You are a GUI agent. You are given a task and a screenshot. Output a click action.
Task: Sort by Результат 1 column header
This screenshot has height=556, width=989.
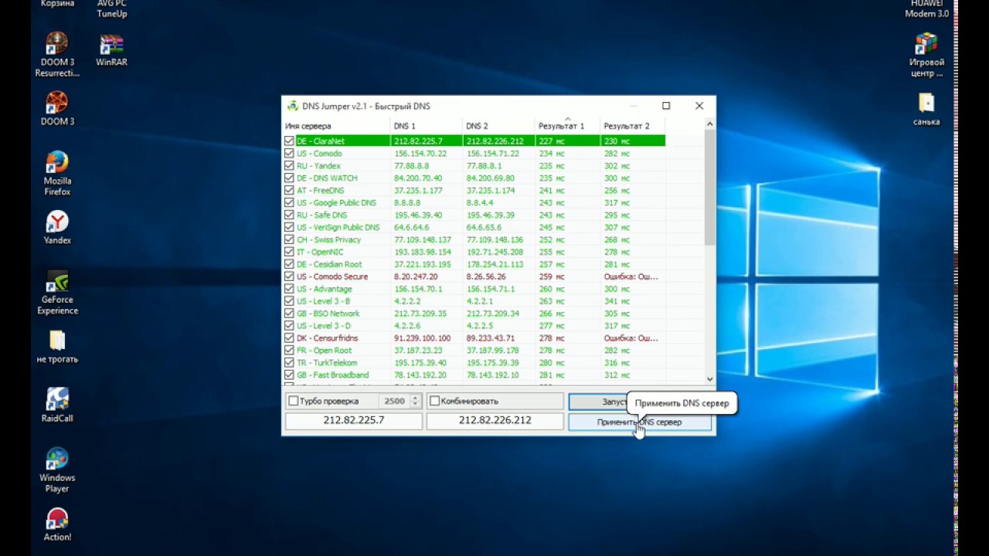(x=567, y=126)
